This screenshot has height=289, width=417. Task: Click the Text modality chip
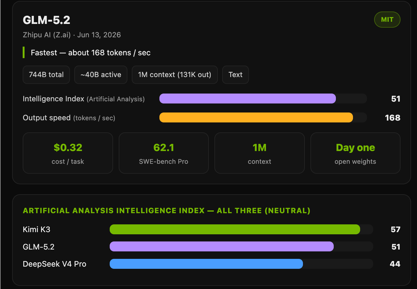(236, 75)
